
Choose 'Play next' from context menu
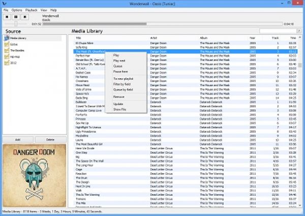[118, 60]
